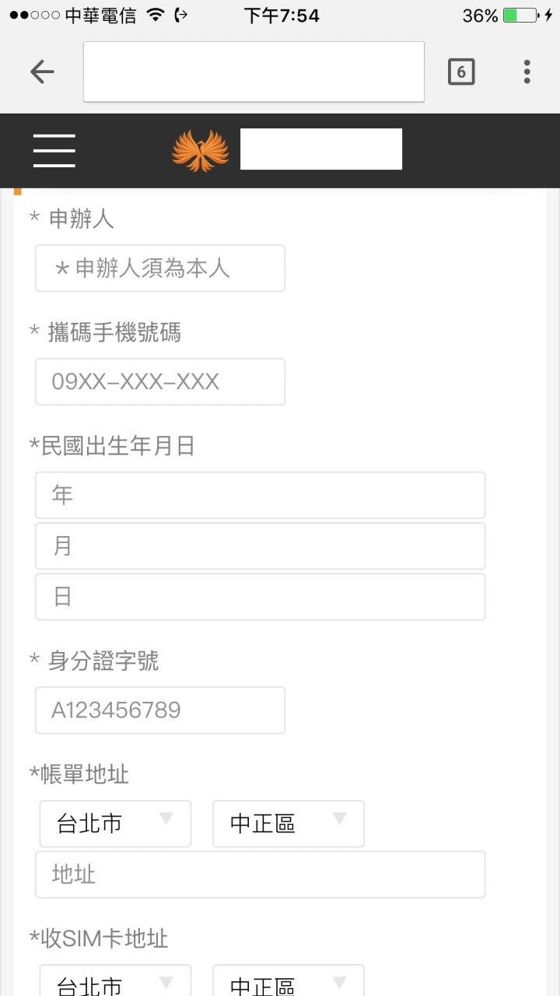Click the 地址 address input under 帳單地址

pyautogui.click(x=260, y=874)
